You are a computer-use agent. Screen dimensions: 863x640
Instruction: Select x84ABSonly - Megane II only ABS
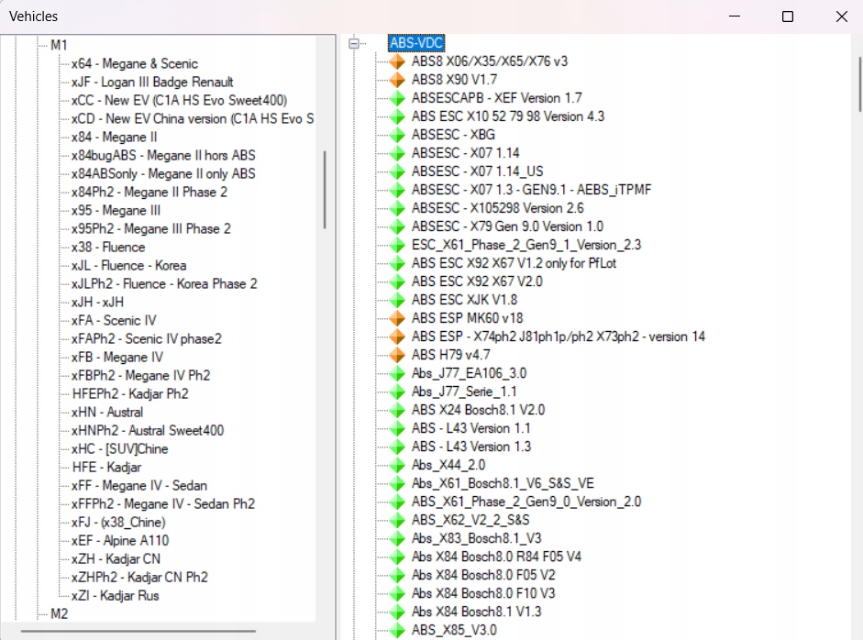pos(163,174)
